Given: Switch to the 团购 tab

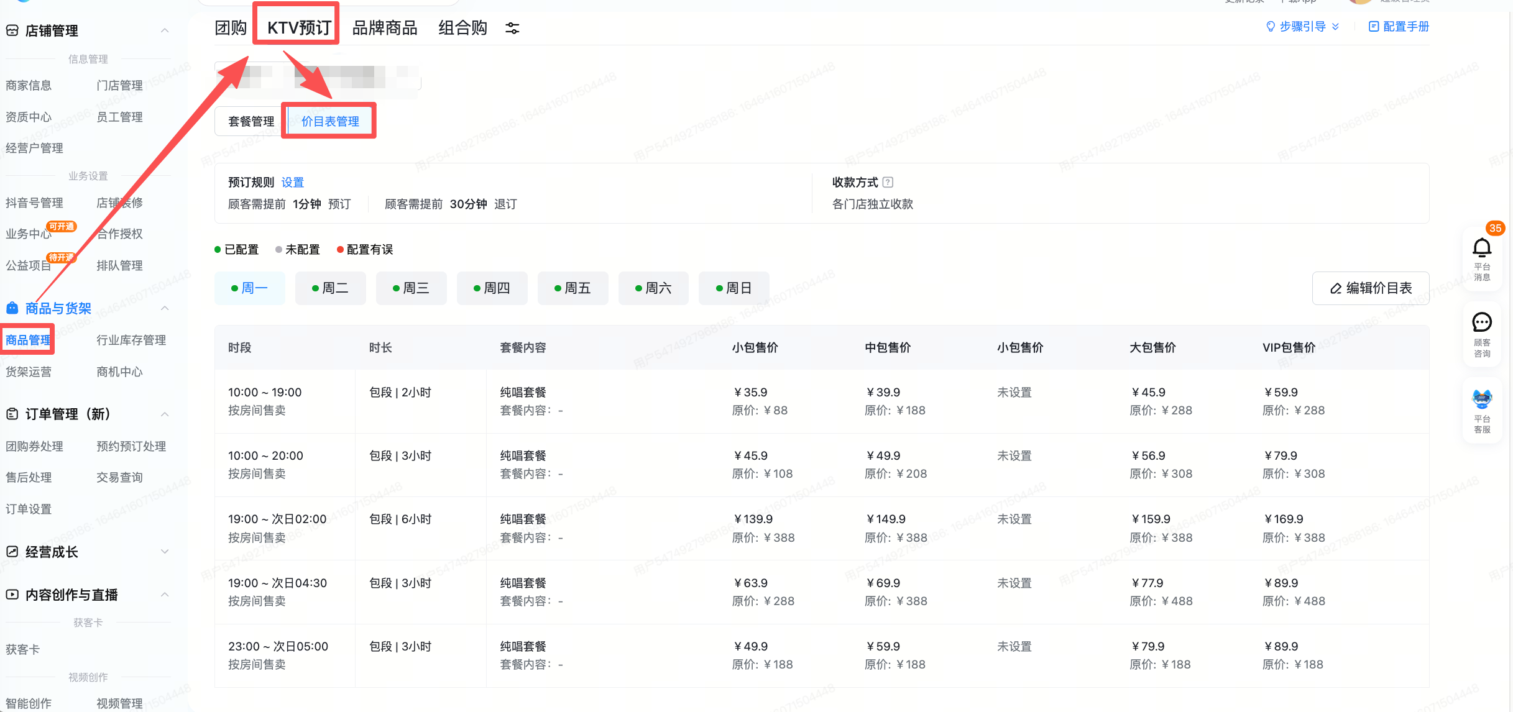Looking at the screenshot, I should pos(231,28).
